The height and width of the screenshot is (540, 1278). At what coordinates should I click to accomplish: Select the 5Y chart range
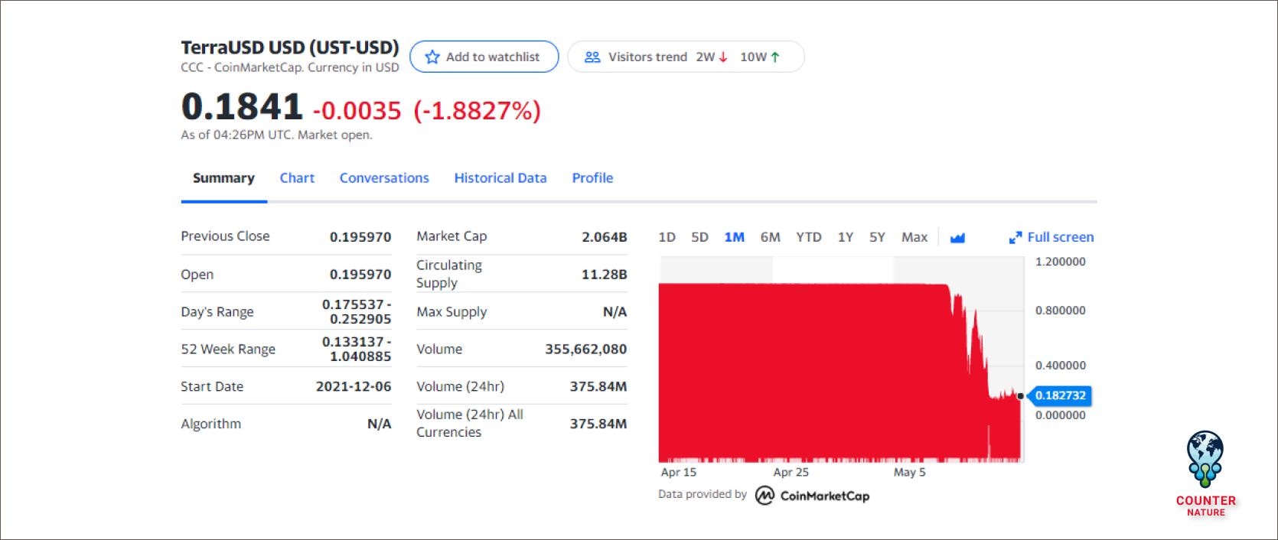[x=877, y=237]
